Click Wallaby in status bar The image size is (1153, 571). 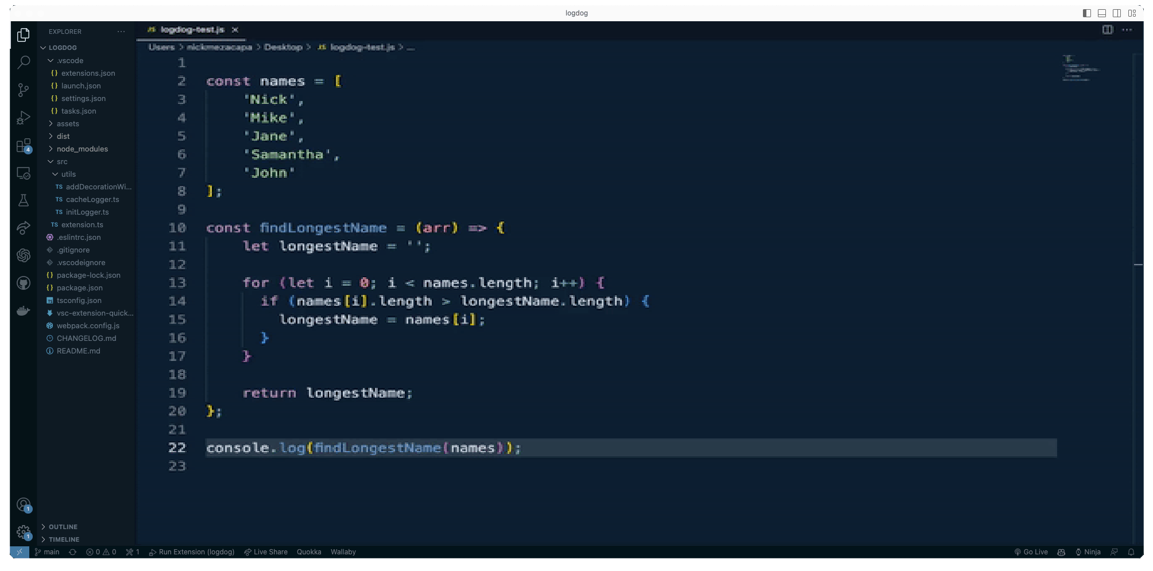point(343,552)
